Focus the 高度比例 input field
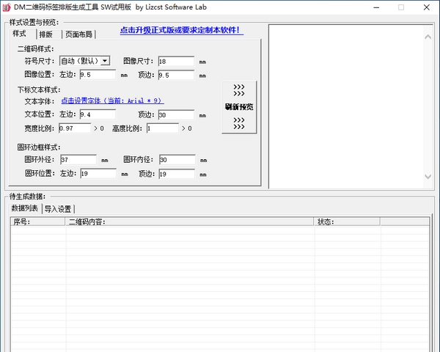 click(x=163, y=128)
